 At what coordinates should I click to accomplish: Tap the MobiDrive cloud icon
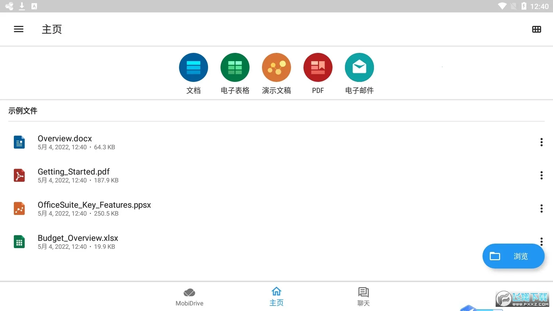(x=189, y=292)
